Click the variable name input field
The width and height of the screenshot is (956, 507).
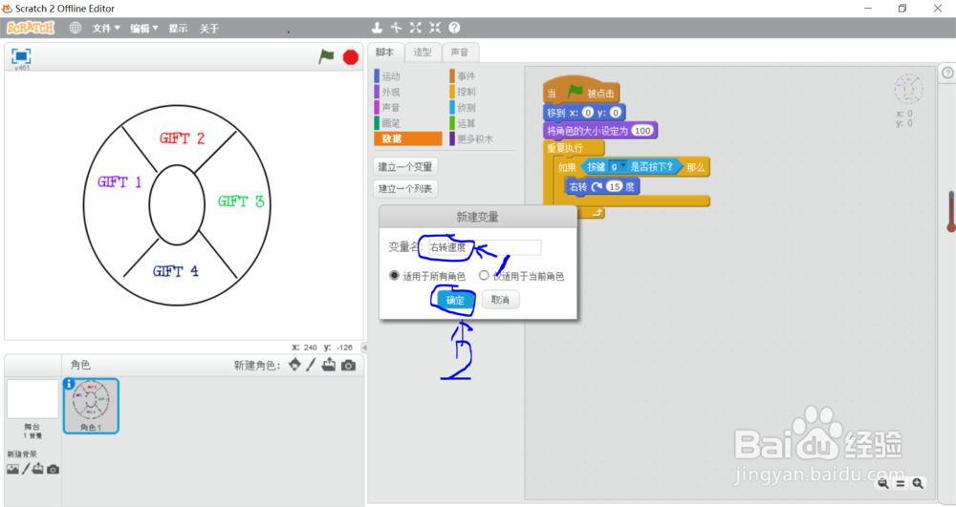click(484, 247)
